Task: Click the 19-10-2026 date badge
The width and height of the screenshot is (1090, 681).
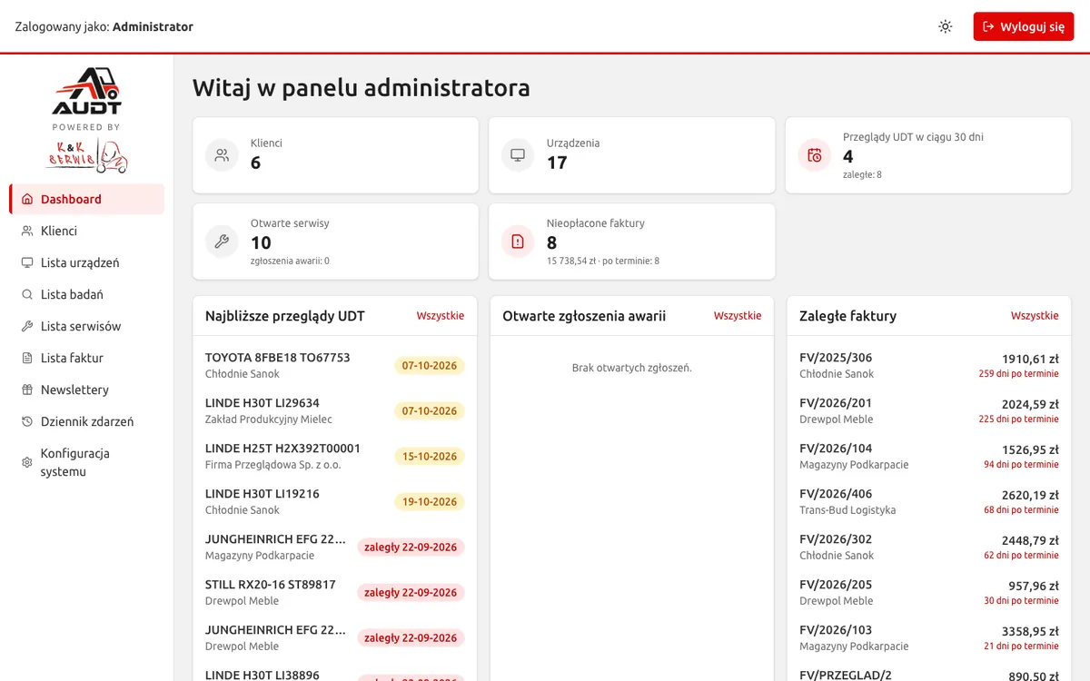Action: tap(430, 502)
